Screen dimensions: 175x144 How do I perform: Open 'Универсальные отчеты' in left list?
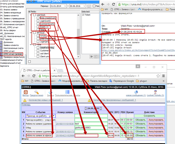[11, 60]
